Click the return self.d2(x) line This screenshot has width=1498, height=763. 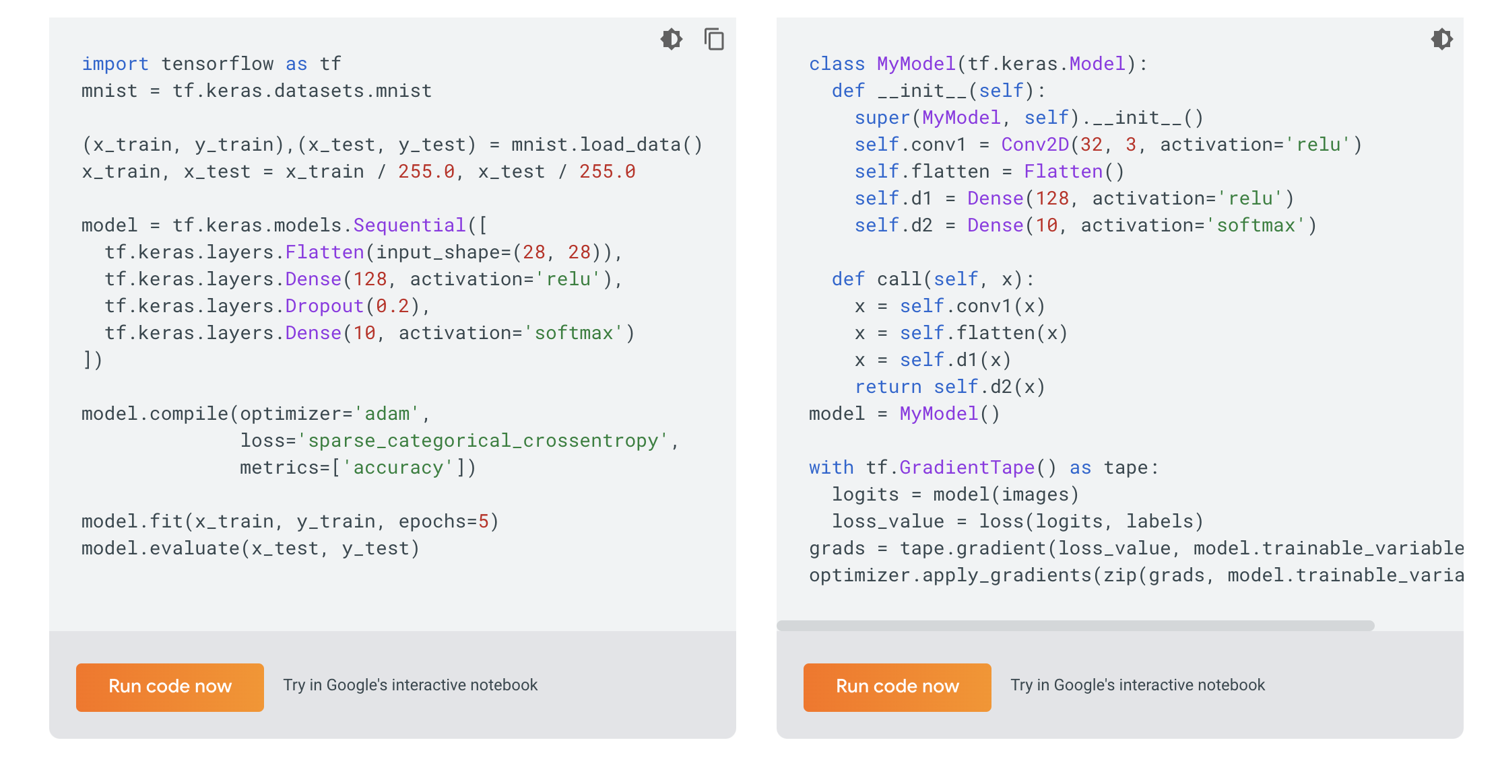(x=950, y=387)
